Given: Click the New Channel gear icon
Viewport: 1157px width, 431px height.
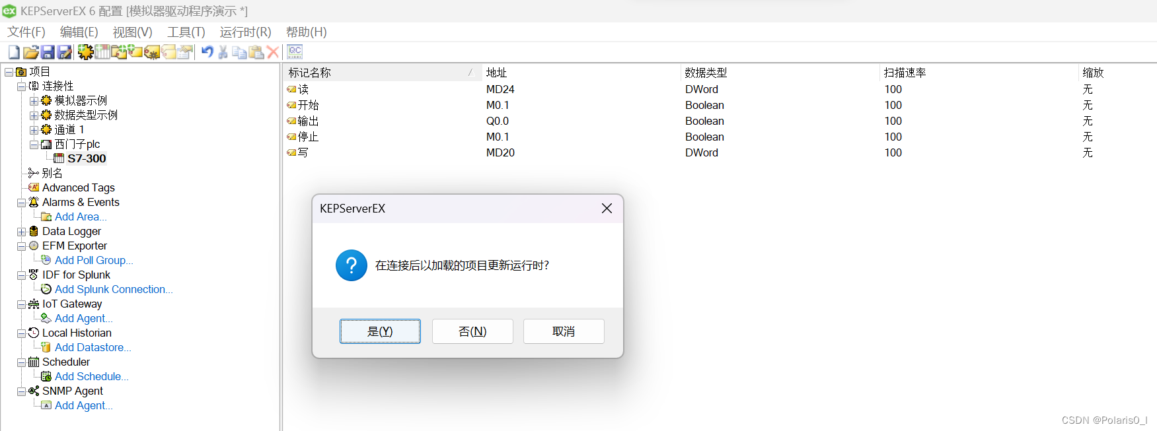Looking at the screenshot, I should click(x=85, y=52).
